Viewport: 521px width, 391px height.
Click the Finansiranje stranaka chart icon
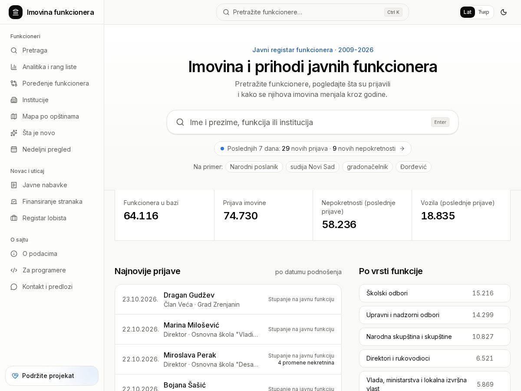(14, 202)
